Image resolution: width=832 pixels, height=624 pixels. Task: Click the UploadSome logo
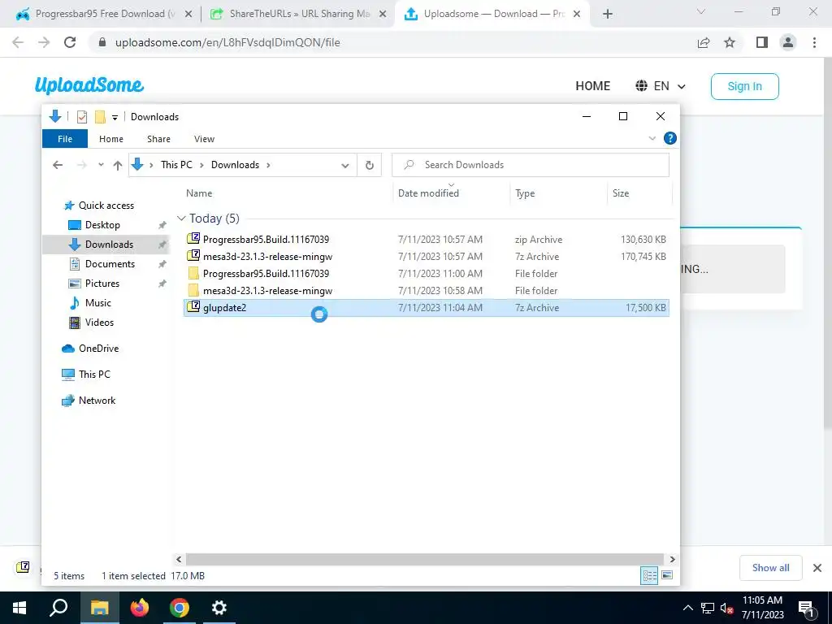click(x=89, y=85)
